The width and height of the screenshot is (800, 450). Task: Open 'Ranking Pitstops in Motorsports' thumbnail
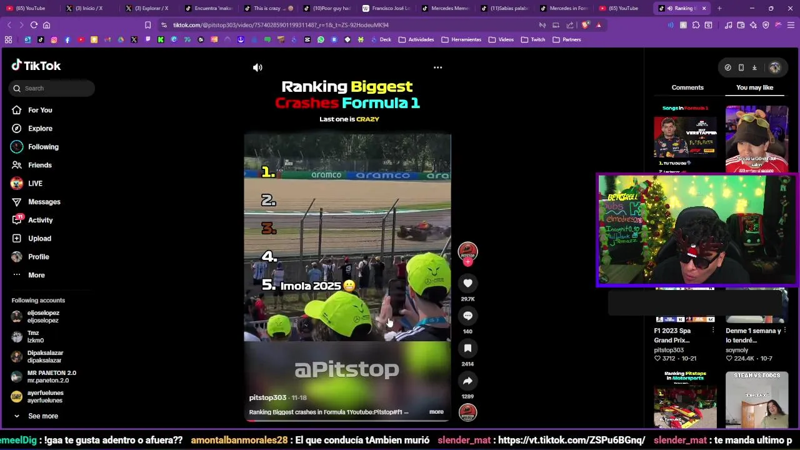(685, 399)
